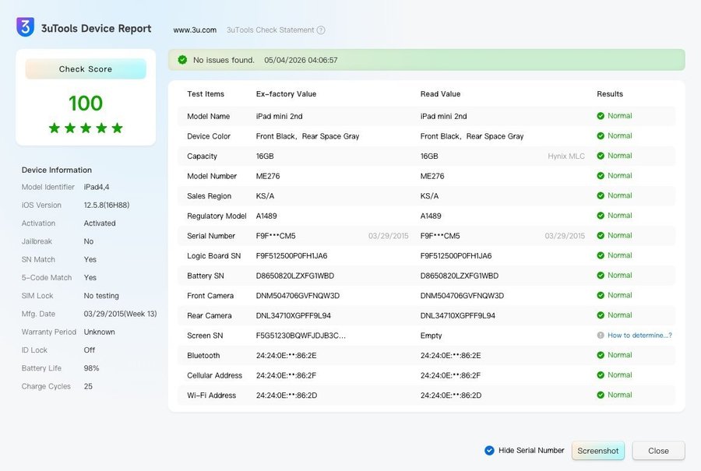This screenshot has height=471, width=701.
Task: Click the Activation value Activated
Action: pos(99,223)
